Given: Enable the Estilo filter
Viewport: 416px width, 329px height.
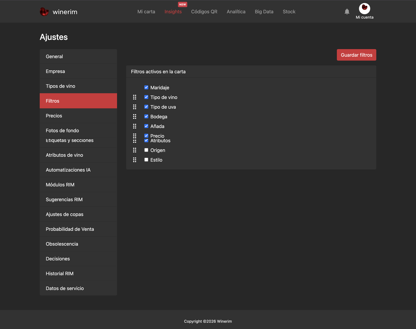Looking at the screenshot, I should click(x=146, y=160).
